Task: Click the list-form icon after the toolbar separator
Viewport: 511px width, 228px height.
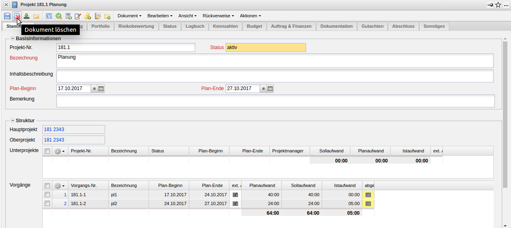Action: pyautogui.click(x=49, y=16)
